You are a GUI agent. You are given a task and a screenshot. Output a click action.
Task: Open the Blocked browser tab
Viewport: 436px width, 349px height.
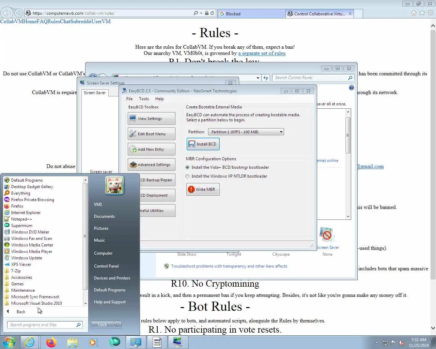[x=251, y=14]
